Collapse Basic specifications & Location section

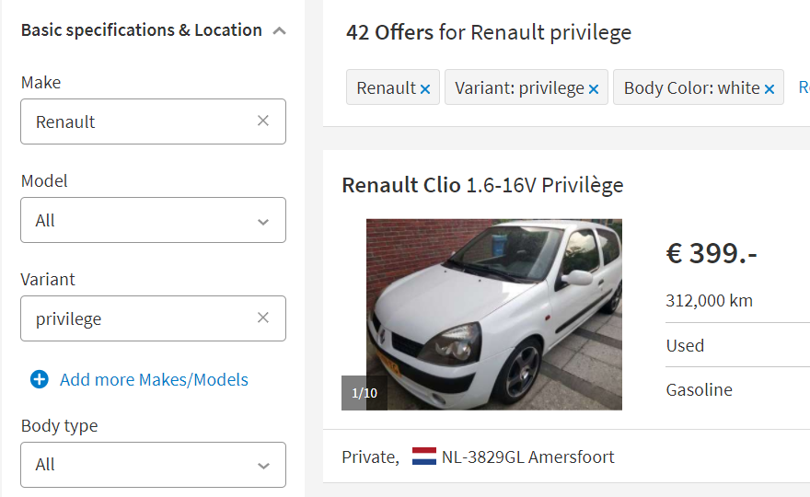279,31
